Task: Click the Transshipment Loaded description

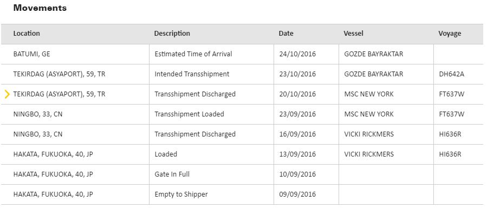Action: (189, 114)
